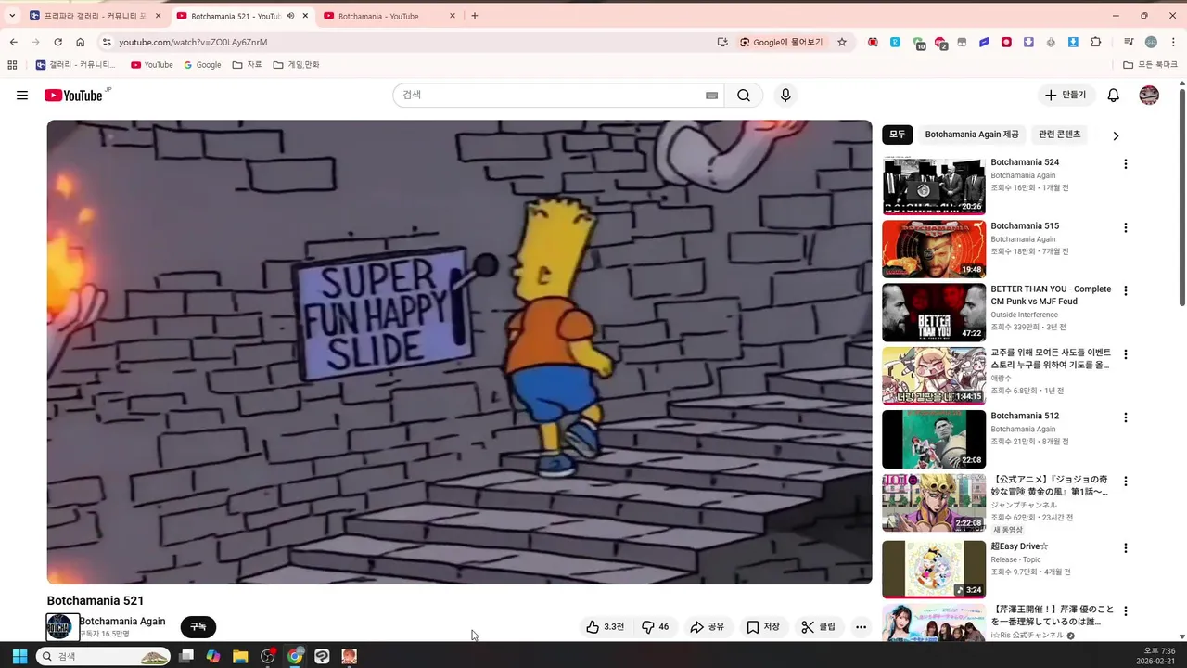Open the 자료 bookmarks folder
The width and height of the screenshot is (1187, 668).
247,65
